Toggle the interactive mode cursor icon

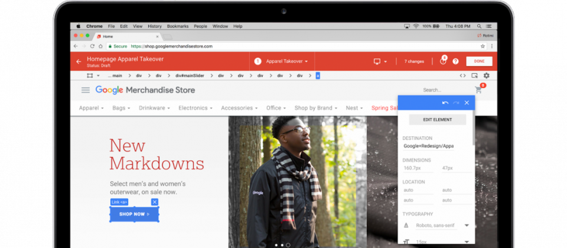click(x=474, y=76)
